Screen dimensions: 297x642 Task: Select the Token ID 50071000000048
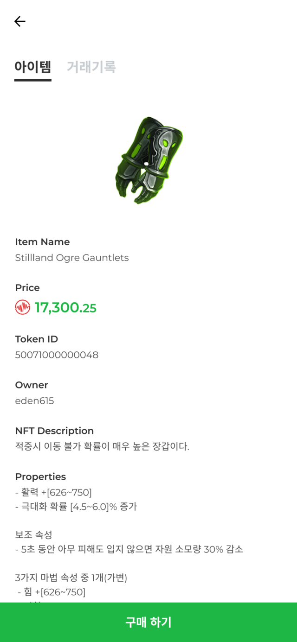click(57, 355)
